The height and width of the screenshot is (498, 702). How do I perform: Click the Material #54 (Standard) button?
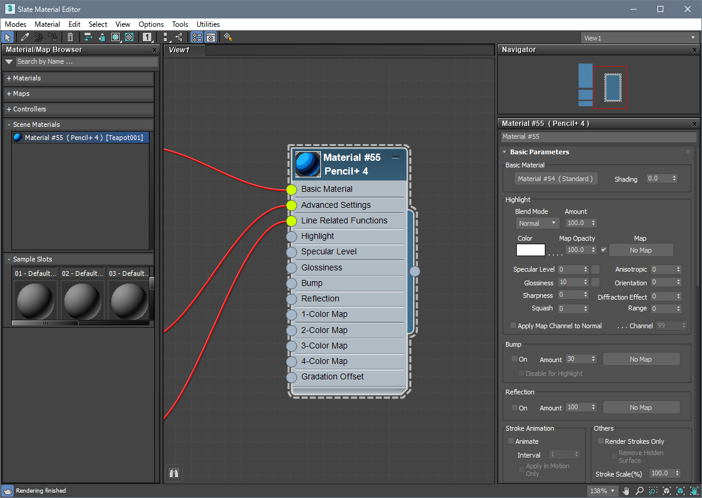556,179
